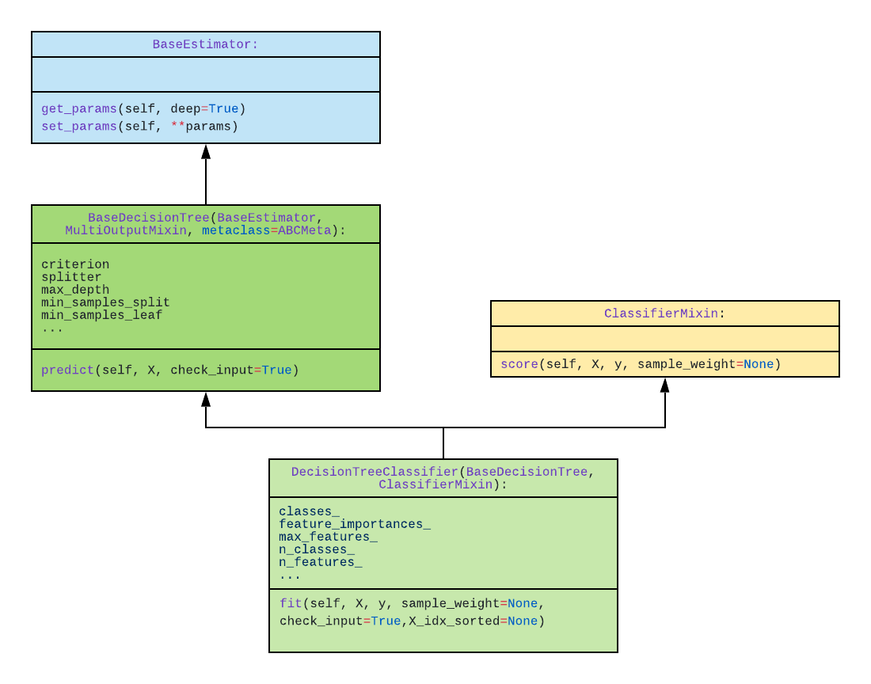871x684 pixels.
Task: Click the get_params method entry
Action: (144, 108)
